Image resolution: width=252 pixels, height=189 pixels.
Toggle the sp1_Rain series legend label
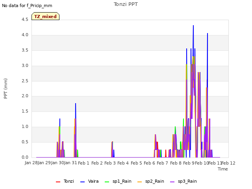[122, 181]
